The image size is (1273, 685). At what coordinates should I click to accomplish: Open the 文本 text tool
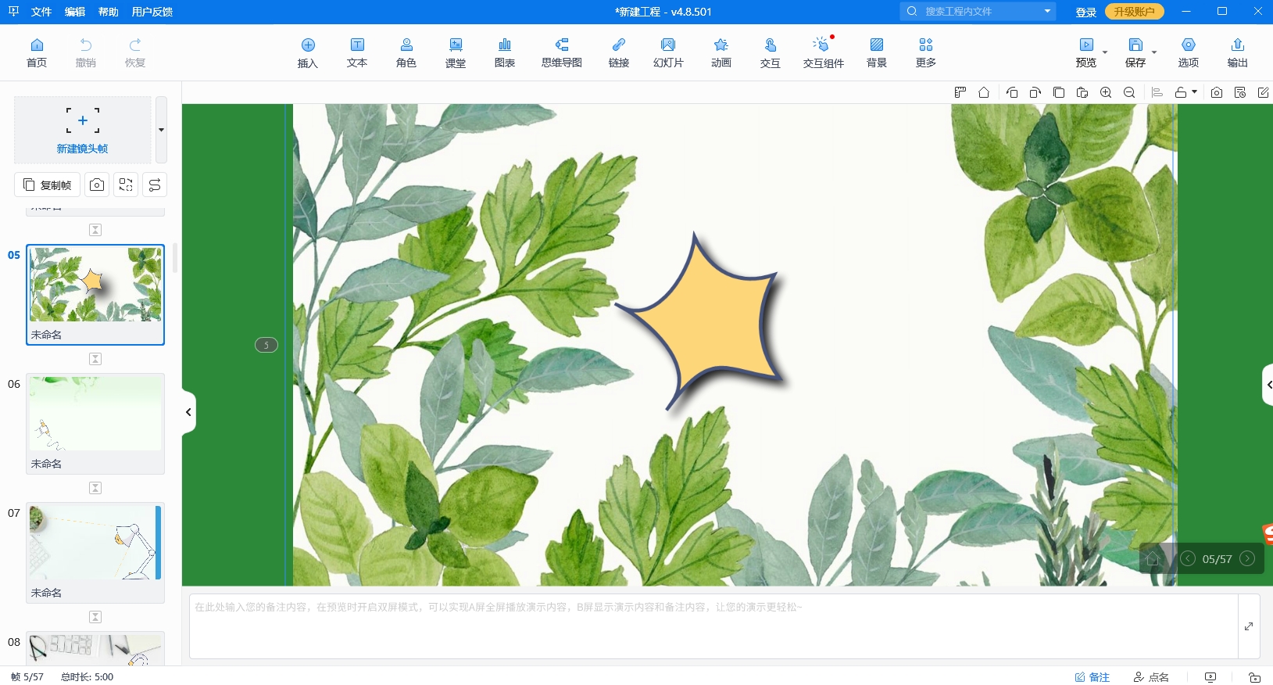tap(357, 52)
